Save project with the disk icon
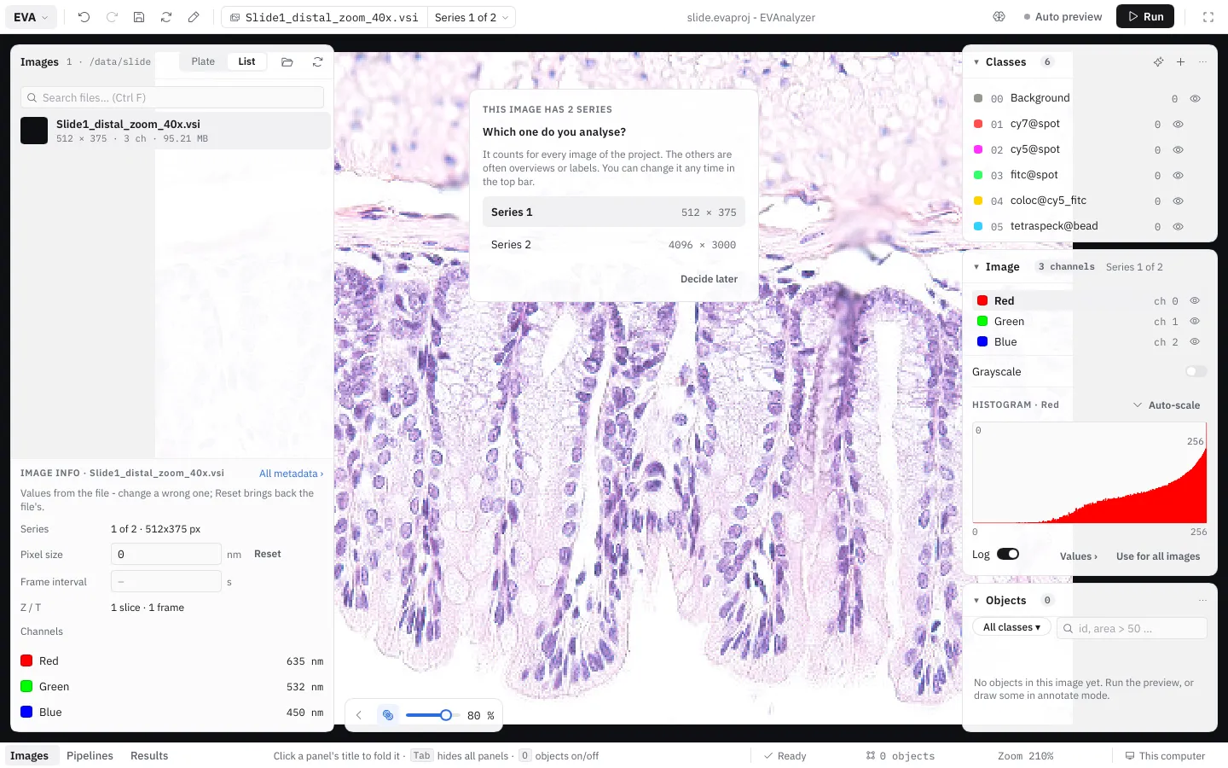 point(139,17)
